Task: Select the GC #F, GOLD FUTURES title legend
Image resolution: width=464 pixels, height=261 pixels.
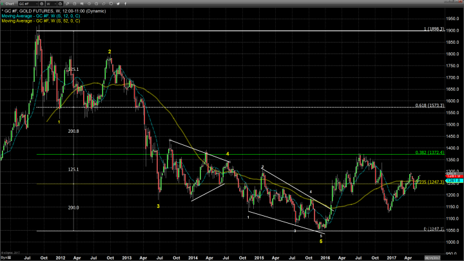Action: (x=53, y=11)
